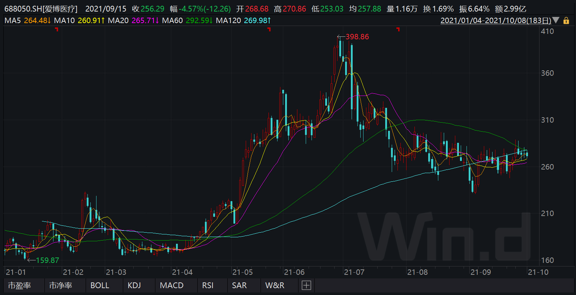The width and height of the screenshot is (576, 295).
Task: Click the volume 1.16万 value
Action: click(x=407, y=9)
